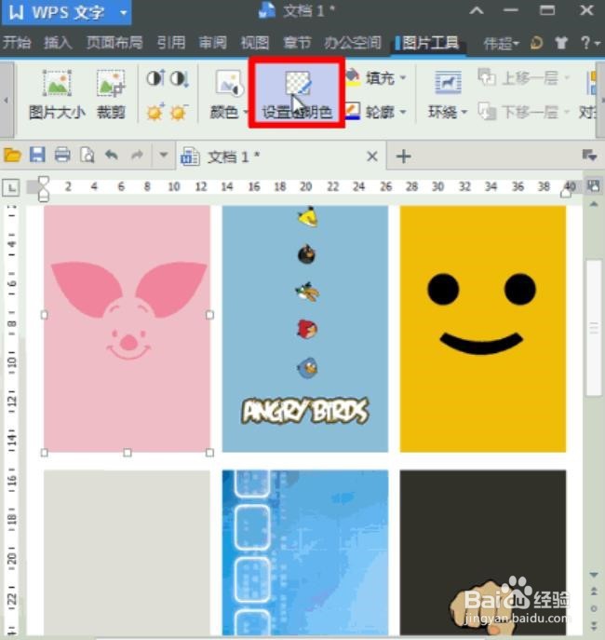Select the yellow smiley face picture
Image resolution: width=605 pixels, height=640 pixels.
483,329
